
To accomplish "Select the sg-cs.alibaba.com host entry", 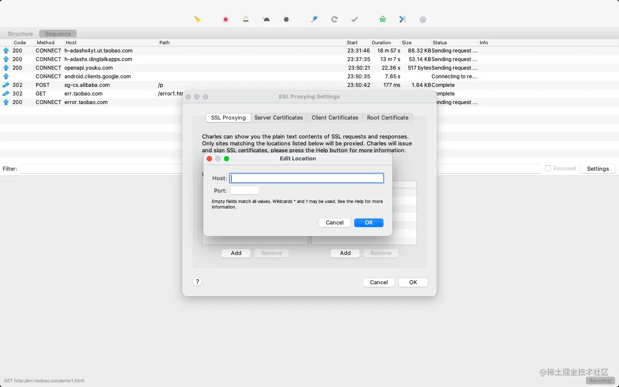I will (x=87, y=85).
